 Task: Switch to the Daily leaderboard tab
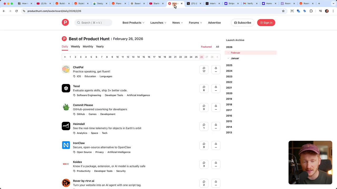[65, 46]
